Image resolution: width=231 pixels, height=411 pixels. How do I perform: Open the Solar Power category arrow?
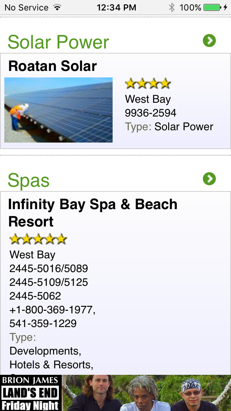click(209, 41)
